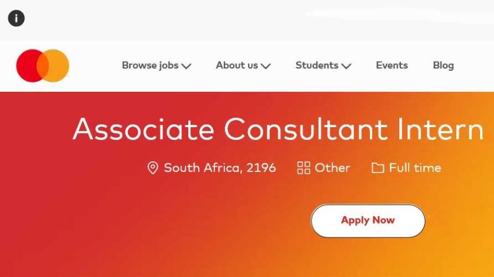Click the Associate Consultant Intern heading
This screenshot has height=277, width=494.
pyautogui.click(x=278, y=129)
